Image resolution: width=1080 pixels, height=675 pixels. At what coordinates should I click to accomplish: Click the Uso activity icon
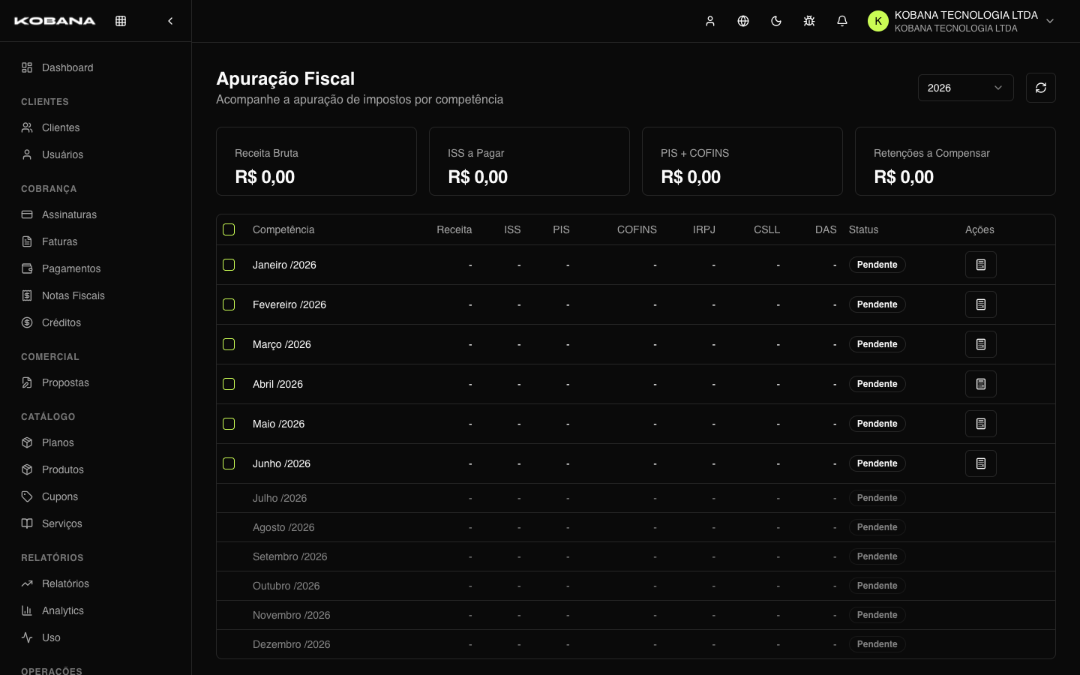click(x=27, y=637)
